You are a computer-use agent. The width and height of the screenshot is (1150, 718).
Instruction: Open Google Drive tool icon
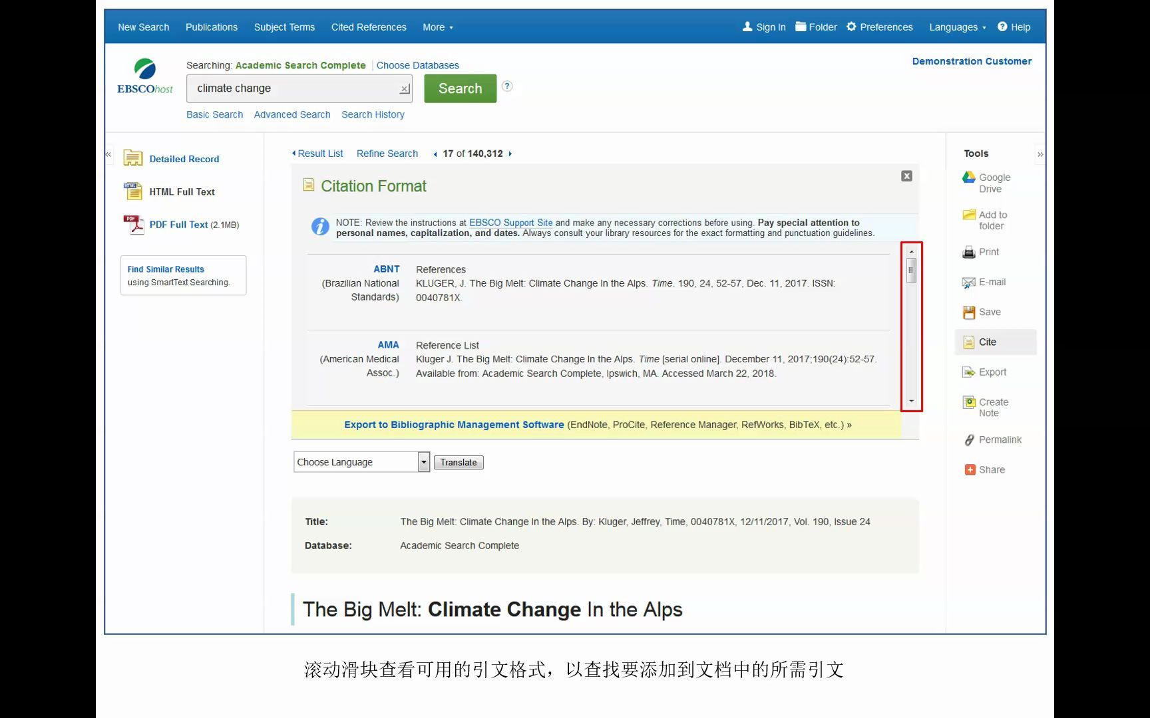(x=969, y=178)
